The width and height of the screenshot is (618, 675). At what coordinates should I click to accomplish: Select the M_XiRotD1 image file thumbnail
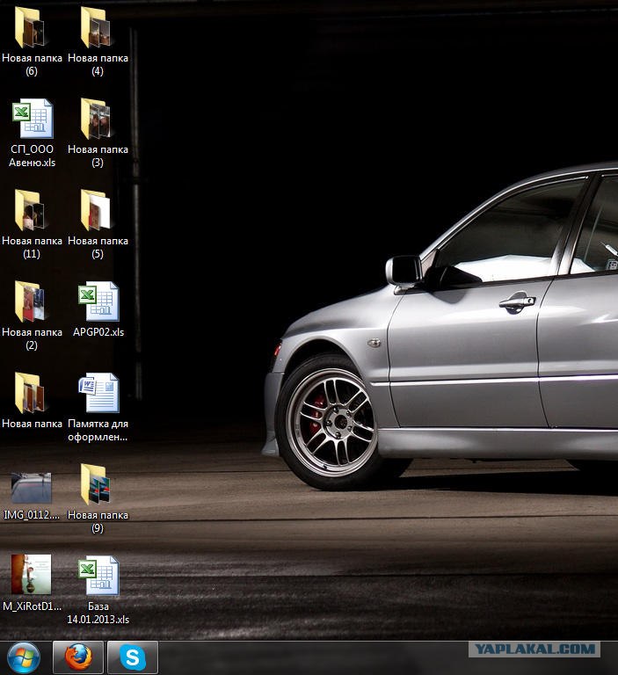[32, 576]
